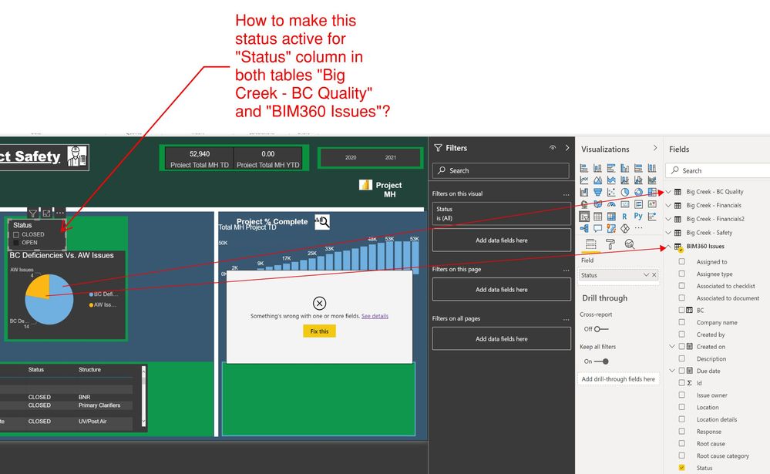Expand the Big Creek - Safety table

668,232
